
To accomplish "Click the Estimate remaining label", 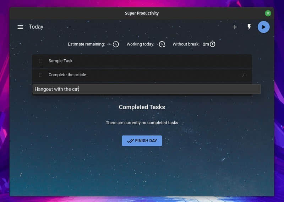I will (86, 44).
